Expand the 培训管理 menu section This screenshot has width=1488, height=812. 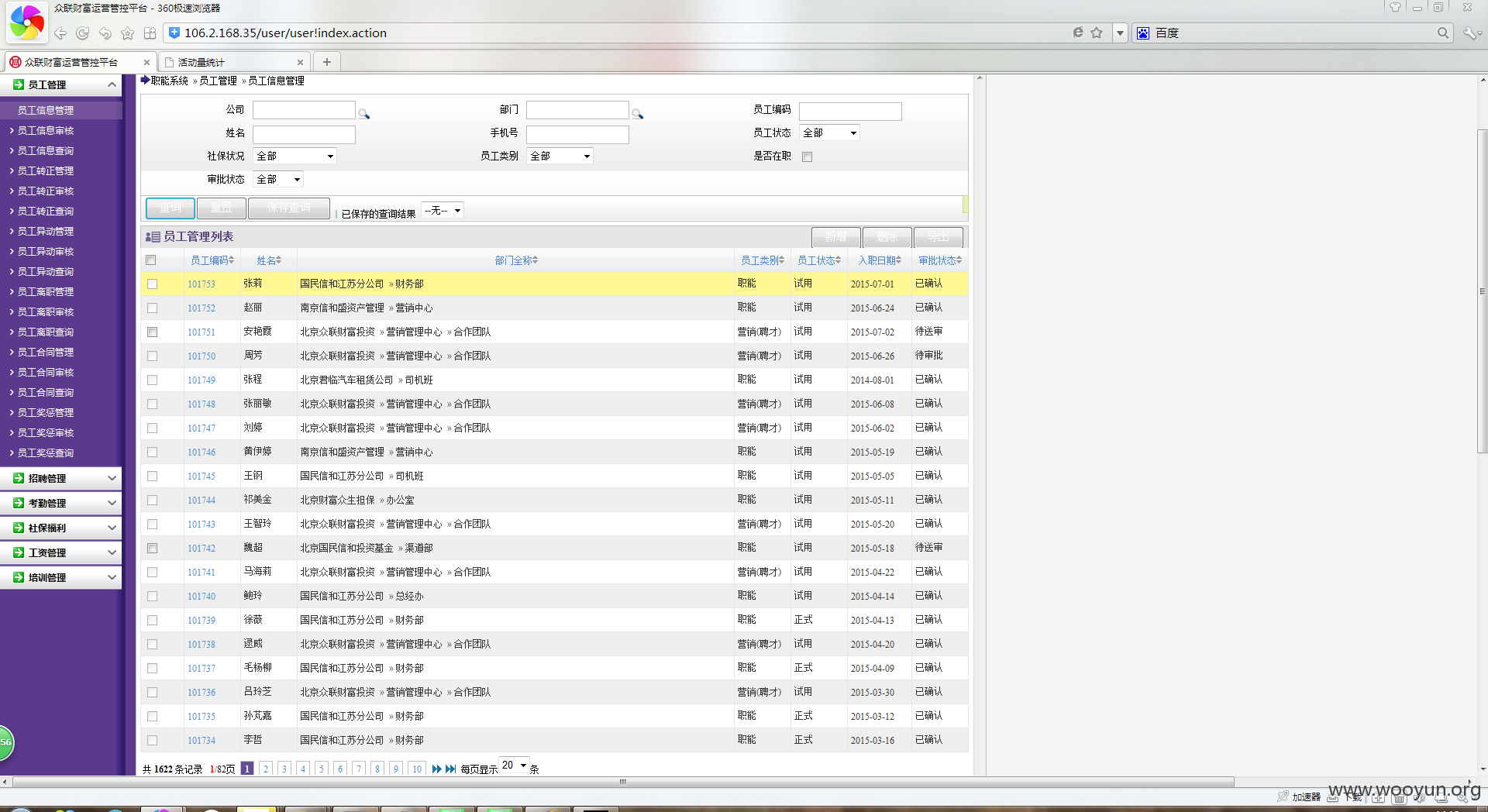[61, 577]
